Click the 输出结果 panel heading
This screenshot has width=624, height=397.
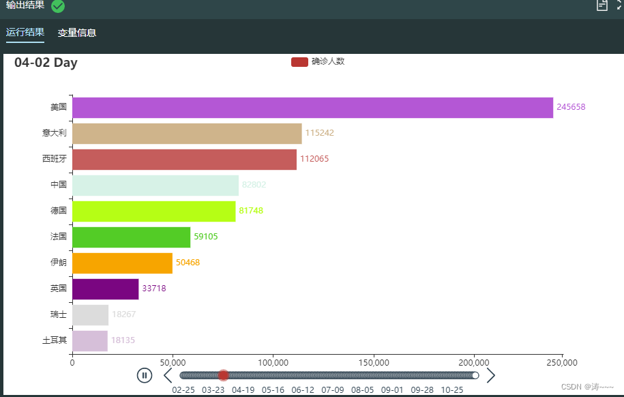tap(25, 4)
